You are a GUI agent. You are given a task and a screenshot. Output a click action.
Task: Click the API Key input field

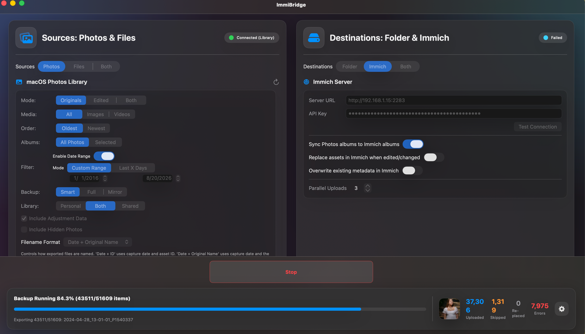point(454,113)
